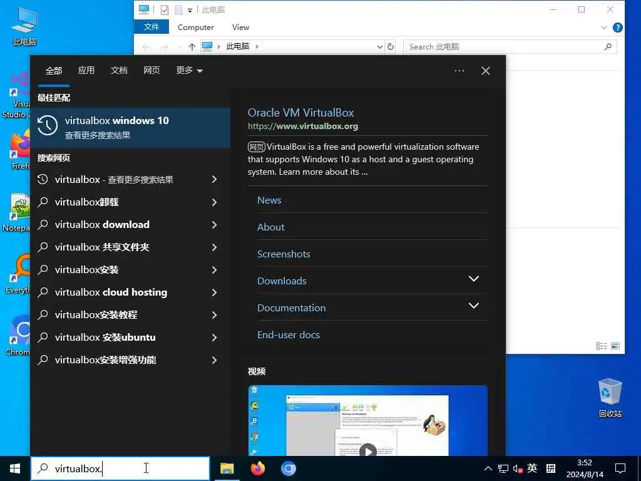
Task: Open the About link
Action: 270,227
